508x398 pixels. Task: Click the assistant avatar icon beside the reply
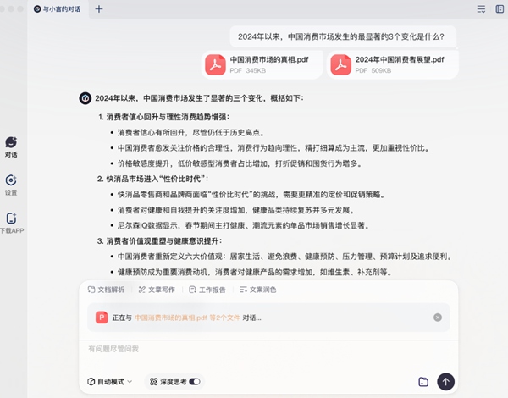click(x=86, y=98)
